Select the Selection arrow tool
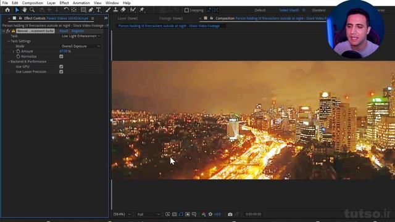Image resolution: width=395 pixels, height=222 pixels. (x=17, y=10)
